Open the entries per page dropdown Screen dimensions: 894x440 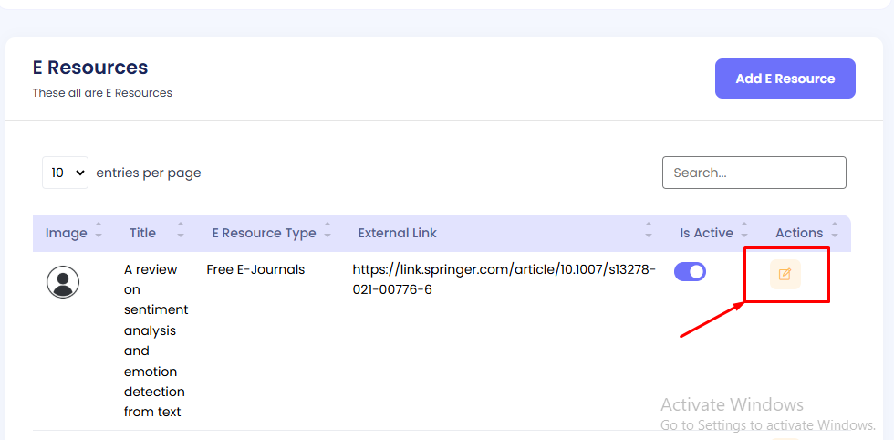pos(65,173)
